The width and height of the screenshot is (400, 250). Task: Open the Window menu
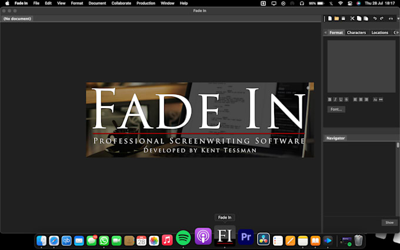(167, 4)
